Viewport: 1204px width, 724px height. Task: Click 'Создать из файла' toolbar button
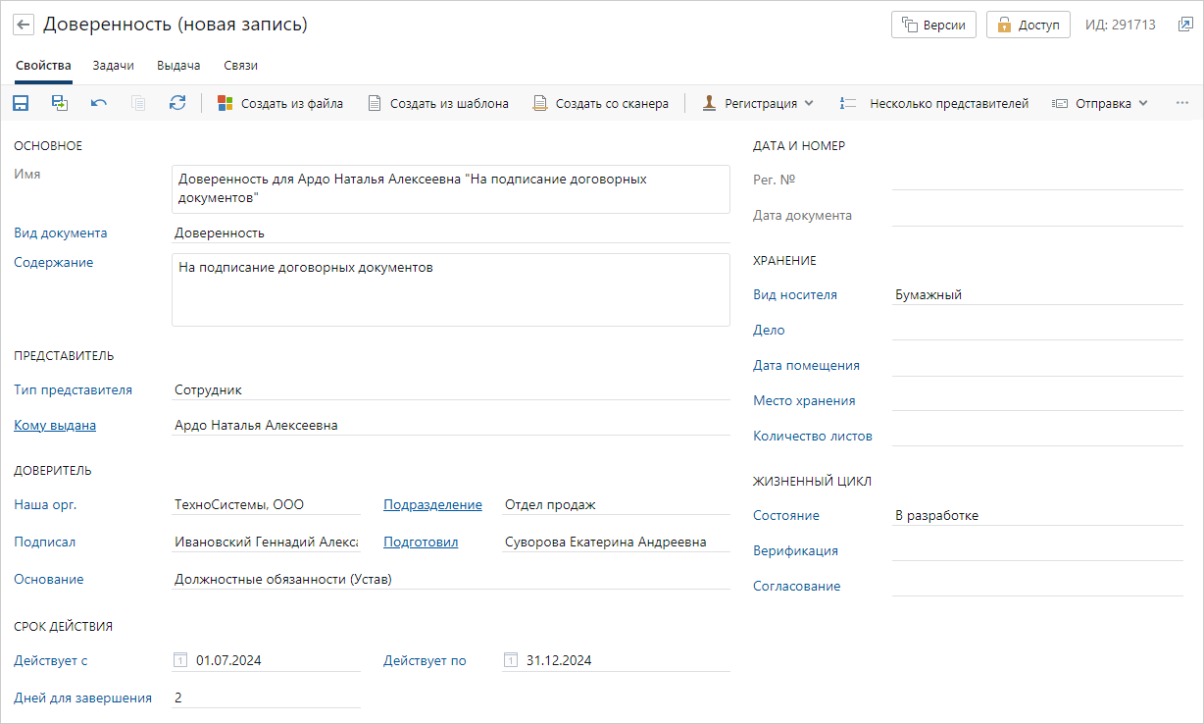(x=279, y=103)
